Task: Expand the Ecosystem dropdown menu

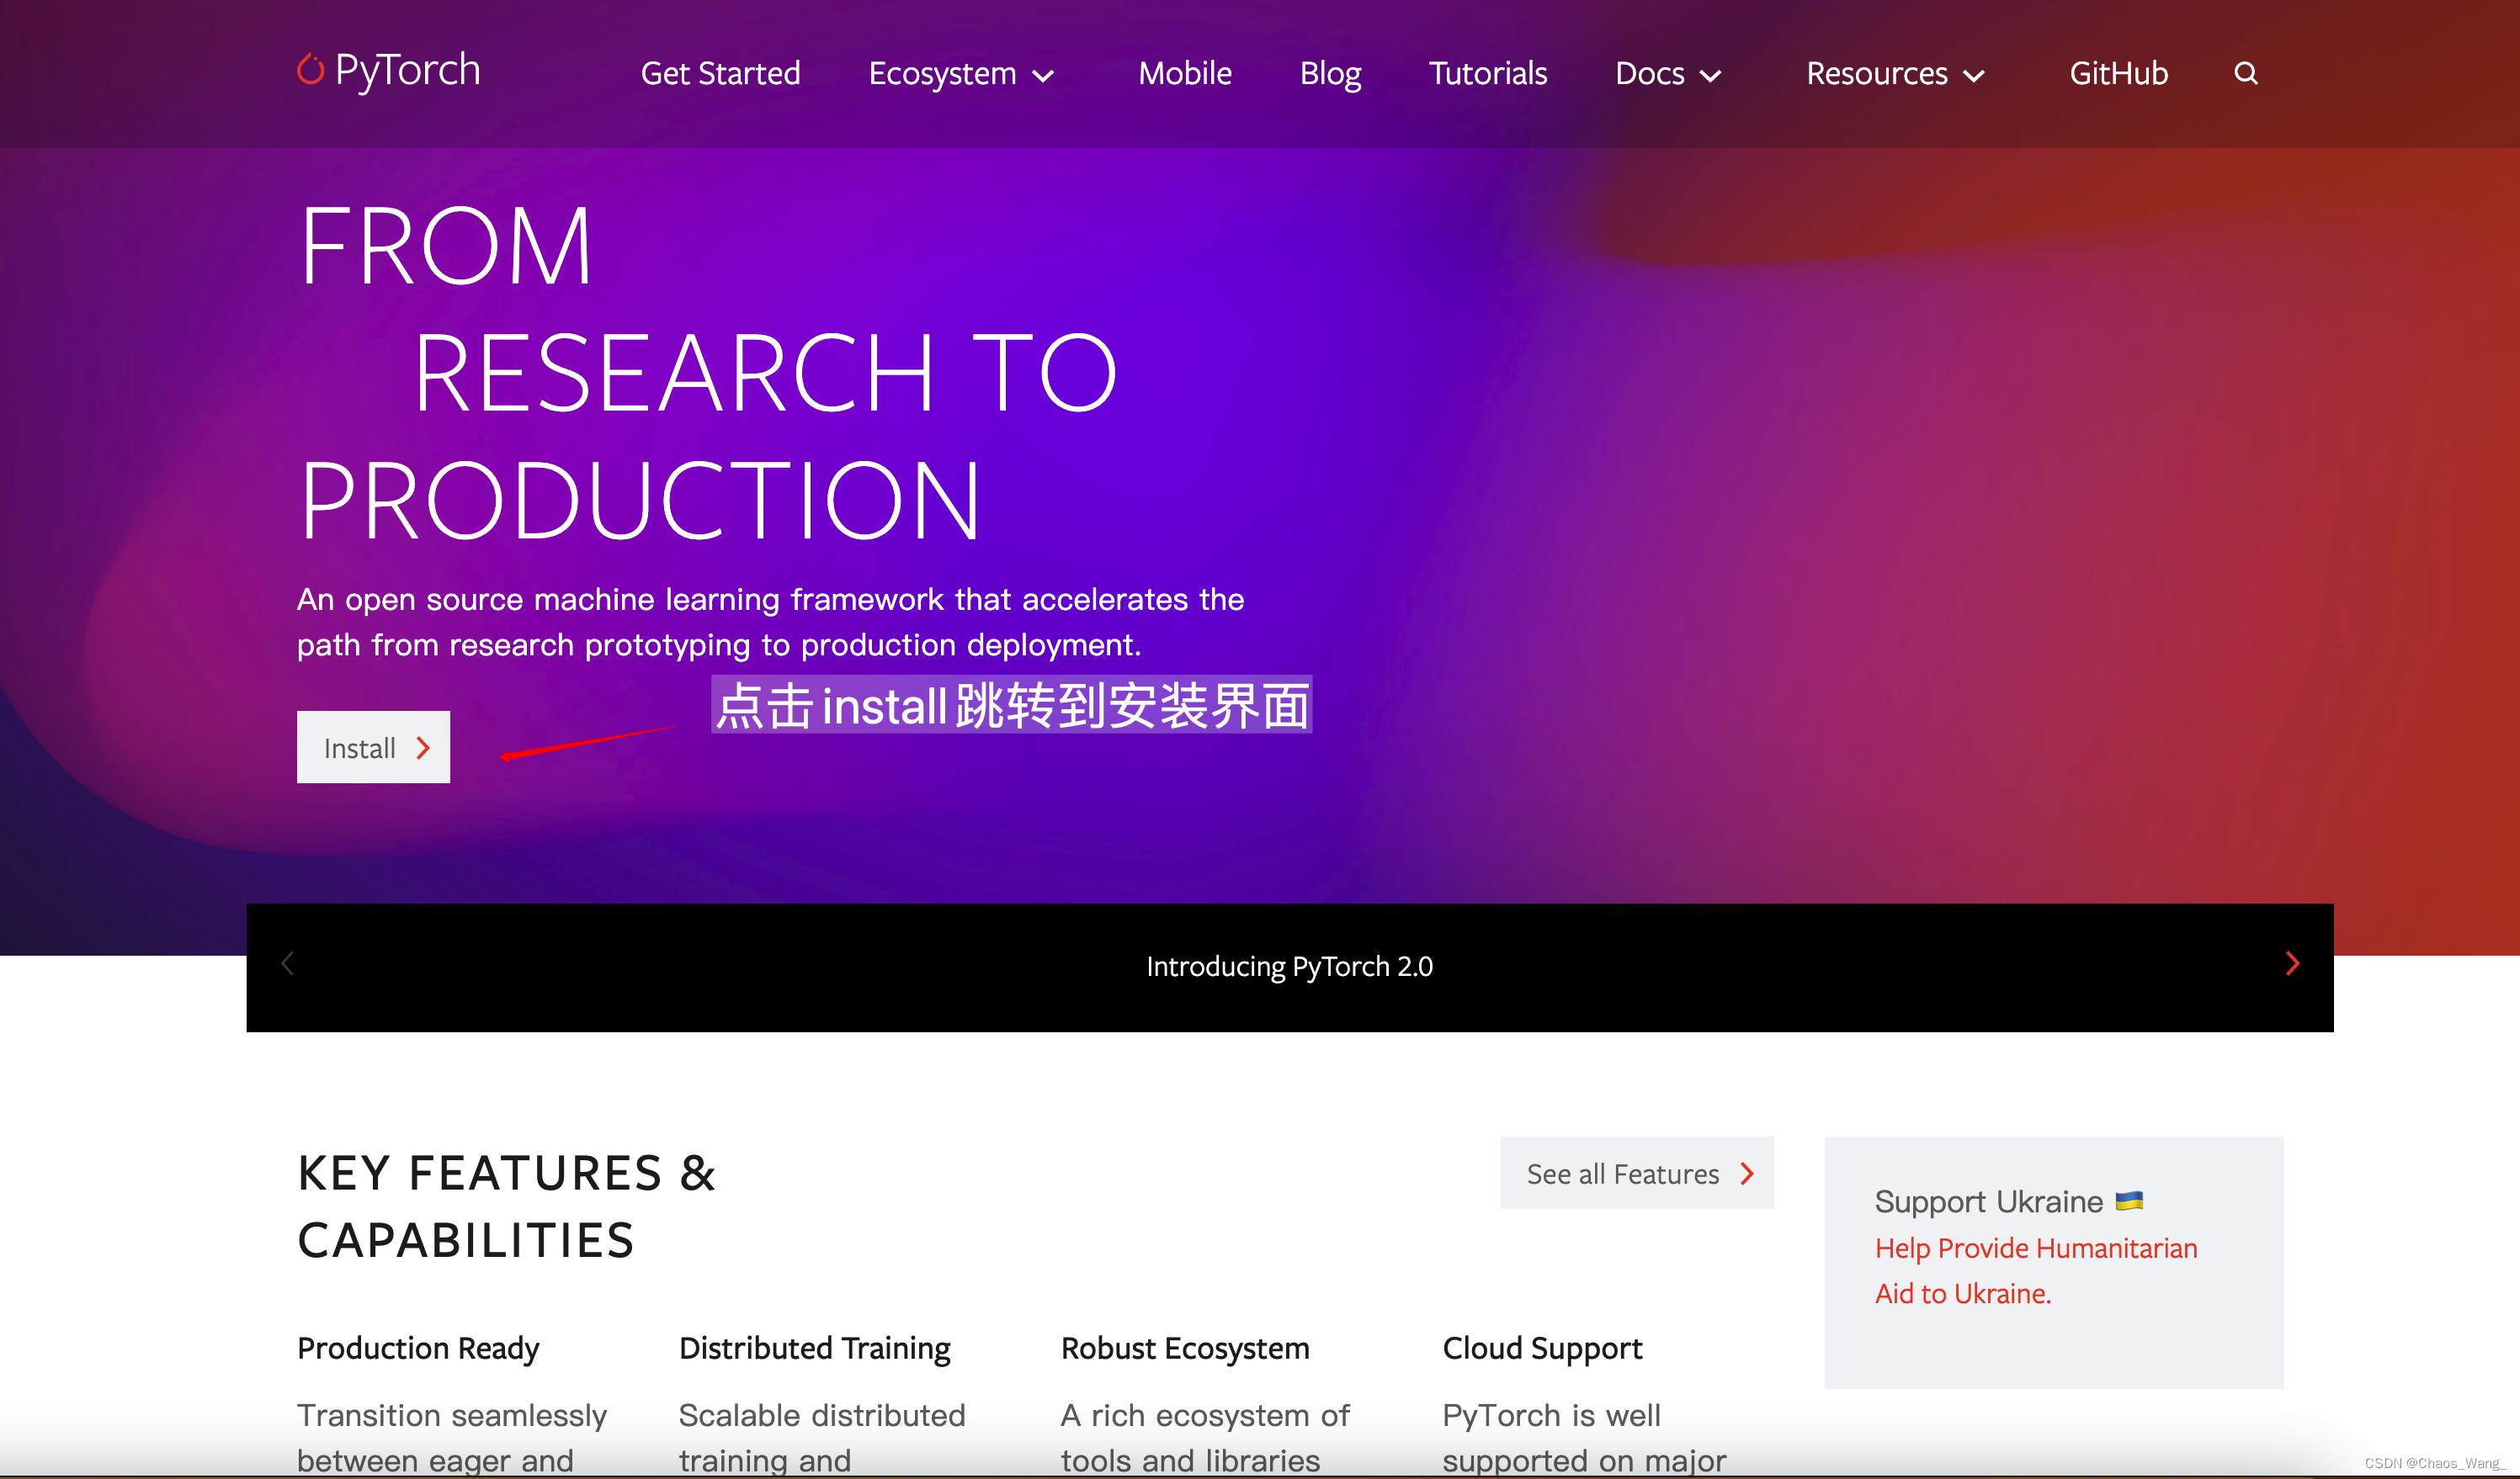Action: (x=961, y=74)
